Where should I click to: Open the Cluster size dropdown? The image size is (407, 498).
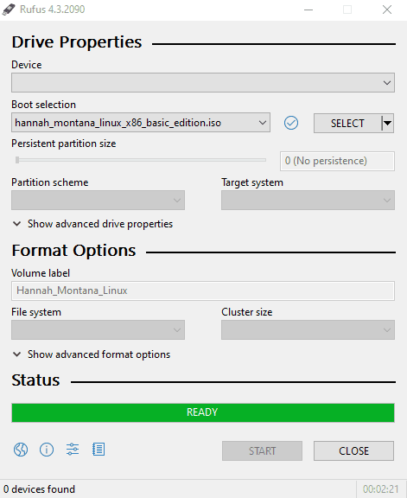tap(308, 329)
